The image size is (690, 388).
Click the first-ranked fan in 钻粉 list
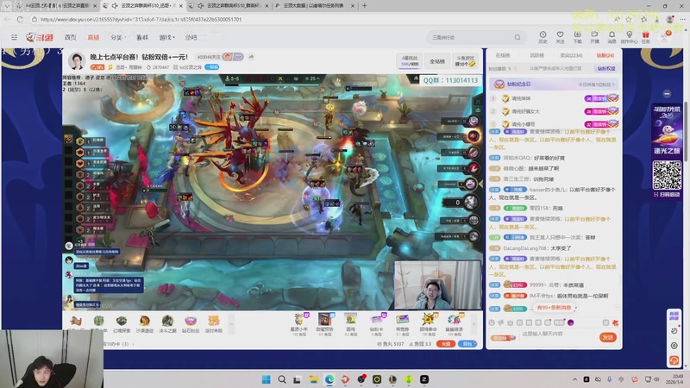pyautogui.click(x=554, y=98)
